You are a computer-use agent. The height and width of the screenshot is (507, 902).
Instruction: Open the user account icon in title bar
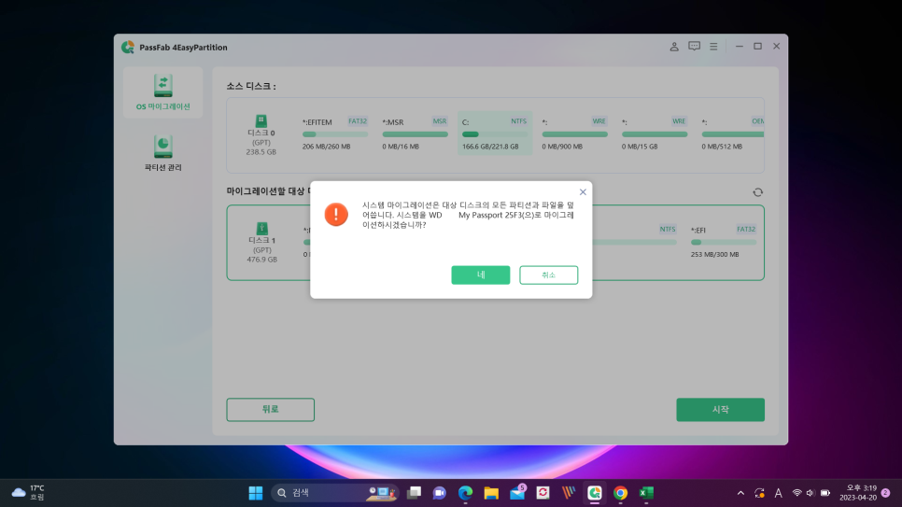tap(673, 47)
